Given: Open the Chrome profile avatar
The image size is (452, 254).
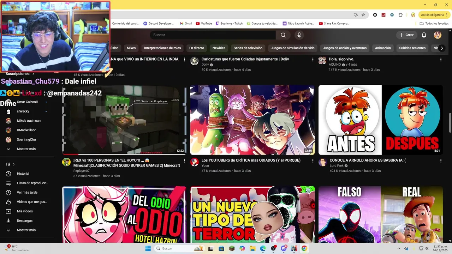Looking at the screenshot, I should 413,15.
